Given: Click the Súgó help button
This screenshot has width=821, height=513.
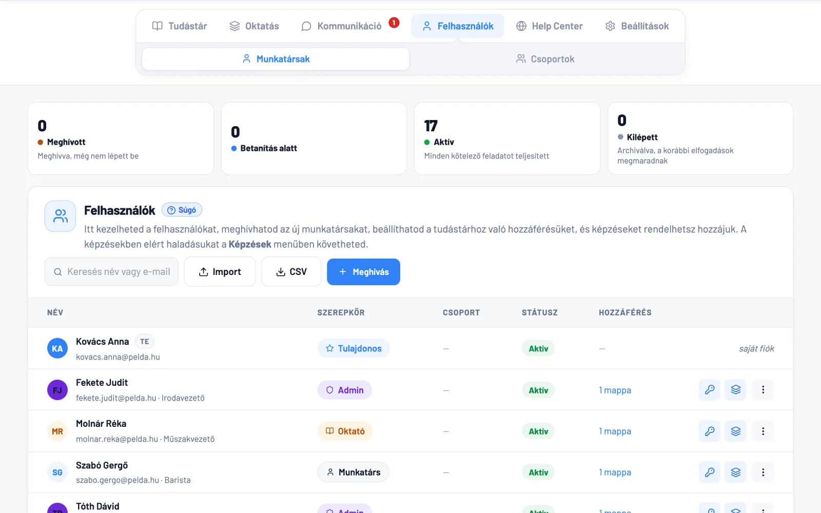Looking at the screenshot, I should coord(182,210).
